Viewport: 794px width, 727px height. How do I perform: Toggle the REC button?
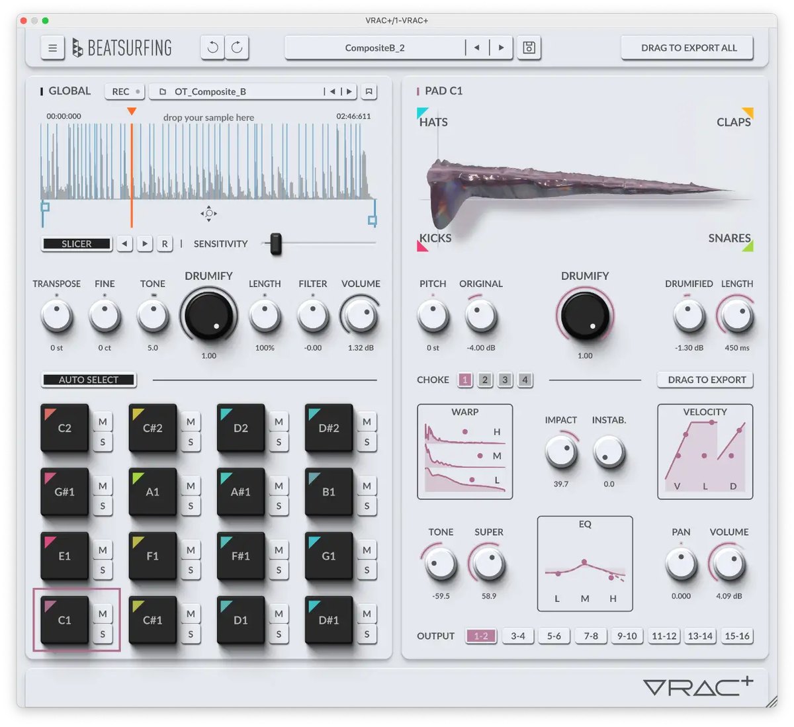tap(125, 91)
